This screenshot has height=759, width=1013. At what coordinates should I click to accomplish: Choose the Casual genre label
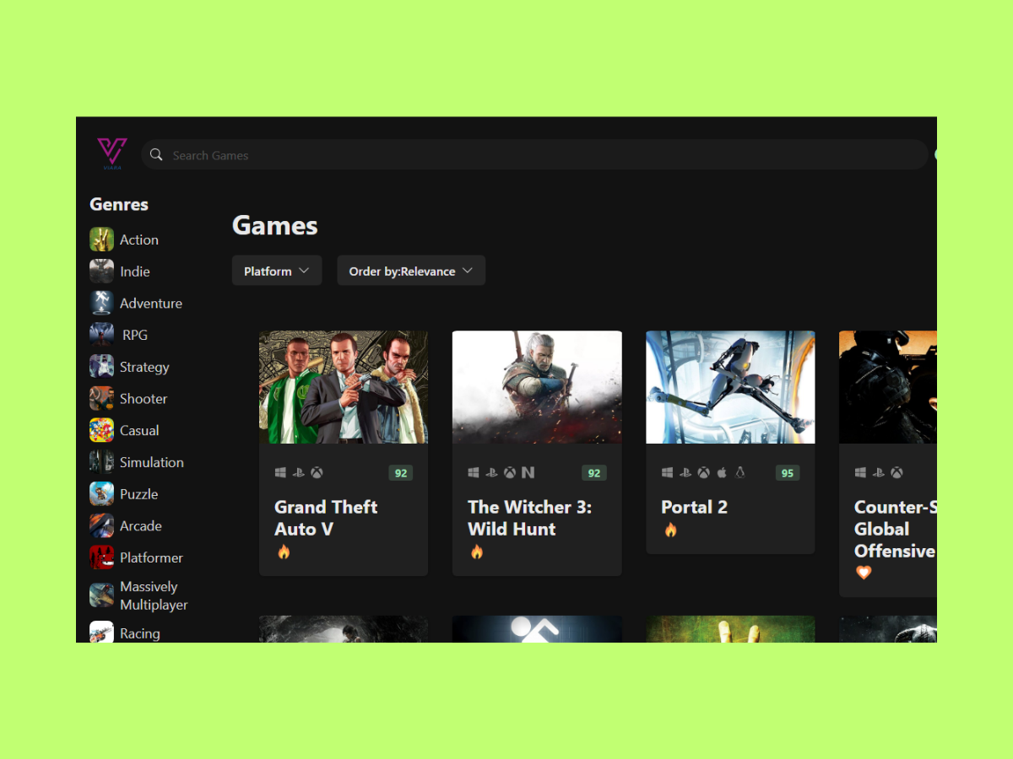pos(139,430)
